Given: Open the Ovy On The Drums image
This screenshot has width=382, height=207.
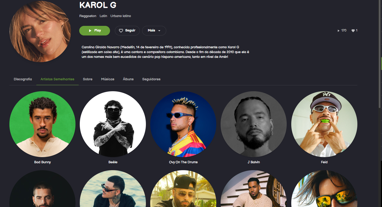Looking at the screenshot, I should (183, 124).
